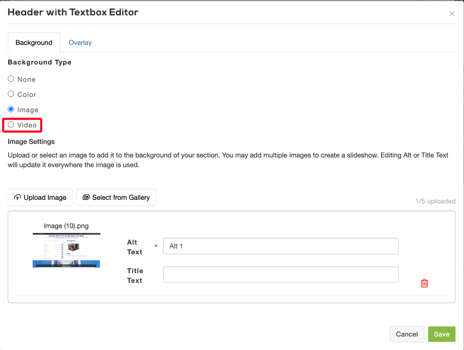Switch to the Overlay tab
Viewport: 464px width, 350px height.
pos(80,43)
